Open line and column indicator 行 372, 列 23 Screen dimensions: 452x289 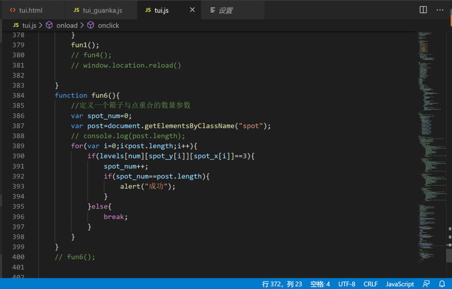tap(282, 284)
